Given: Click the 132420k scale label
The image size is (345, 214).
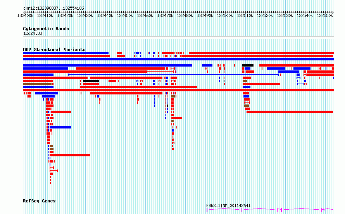Looking at the screenshot, I should (x=65, y=15).
